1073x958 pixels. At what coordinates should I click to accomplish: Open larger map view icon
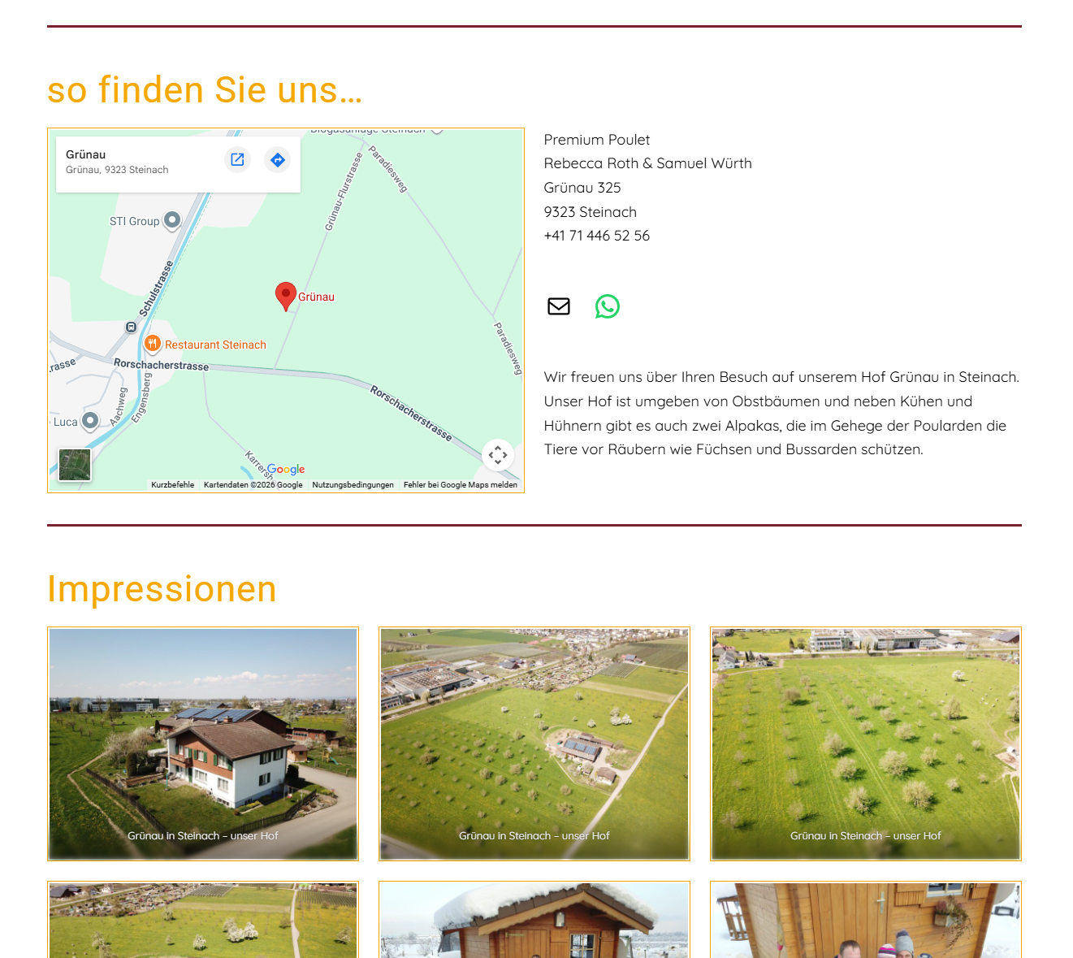pos(237,159)
